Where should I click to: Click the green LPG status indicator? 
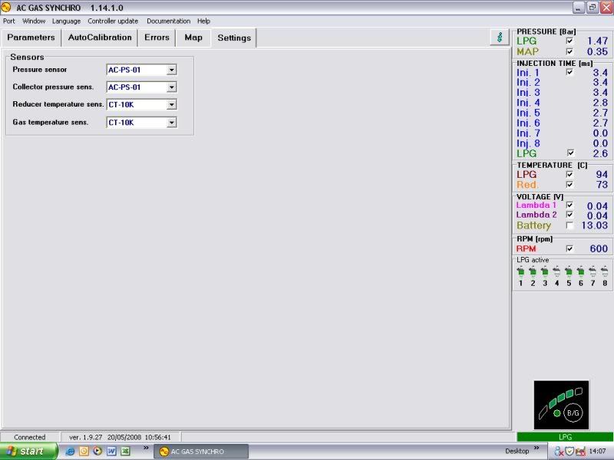click(x=565, y=437)
